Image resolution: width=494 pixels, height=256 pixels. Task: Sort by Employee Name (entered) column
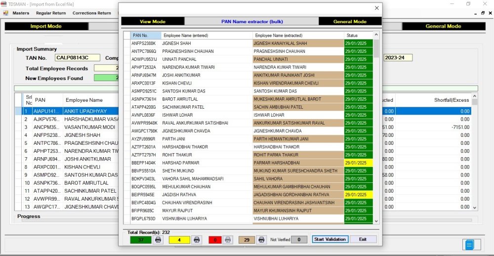pos(206,35)
